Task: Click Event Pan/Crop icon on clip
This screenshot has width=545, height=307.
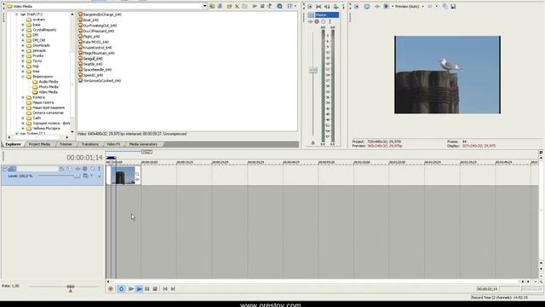Action: [x=137, y=174]
